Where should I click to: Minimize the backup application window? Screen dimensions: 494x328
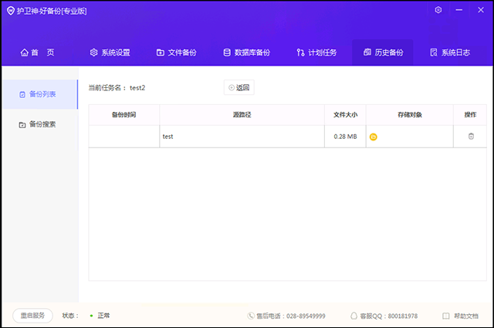point(459,10)
